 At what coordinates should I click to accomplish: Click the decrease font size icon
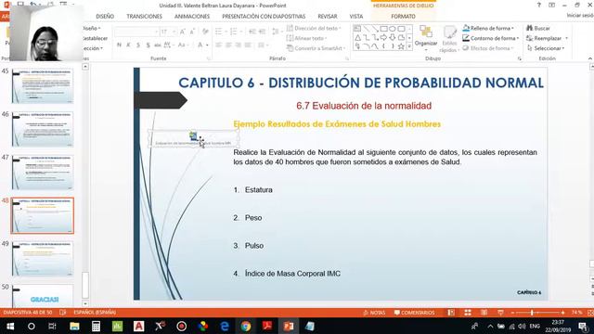[x=192, y=32]
